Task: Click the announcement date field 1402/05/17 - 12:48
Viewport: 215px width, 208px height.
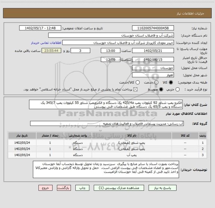Action: point(40,28)
